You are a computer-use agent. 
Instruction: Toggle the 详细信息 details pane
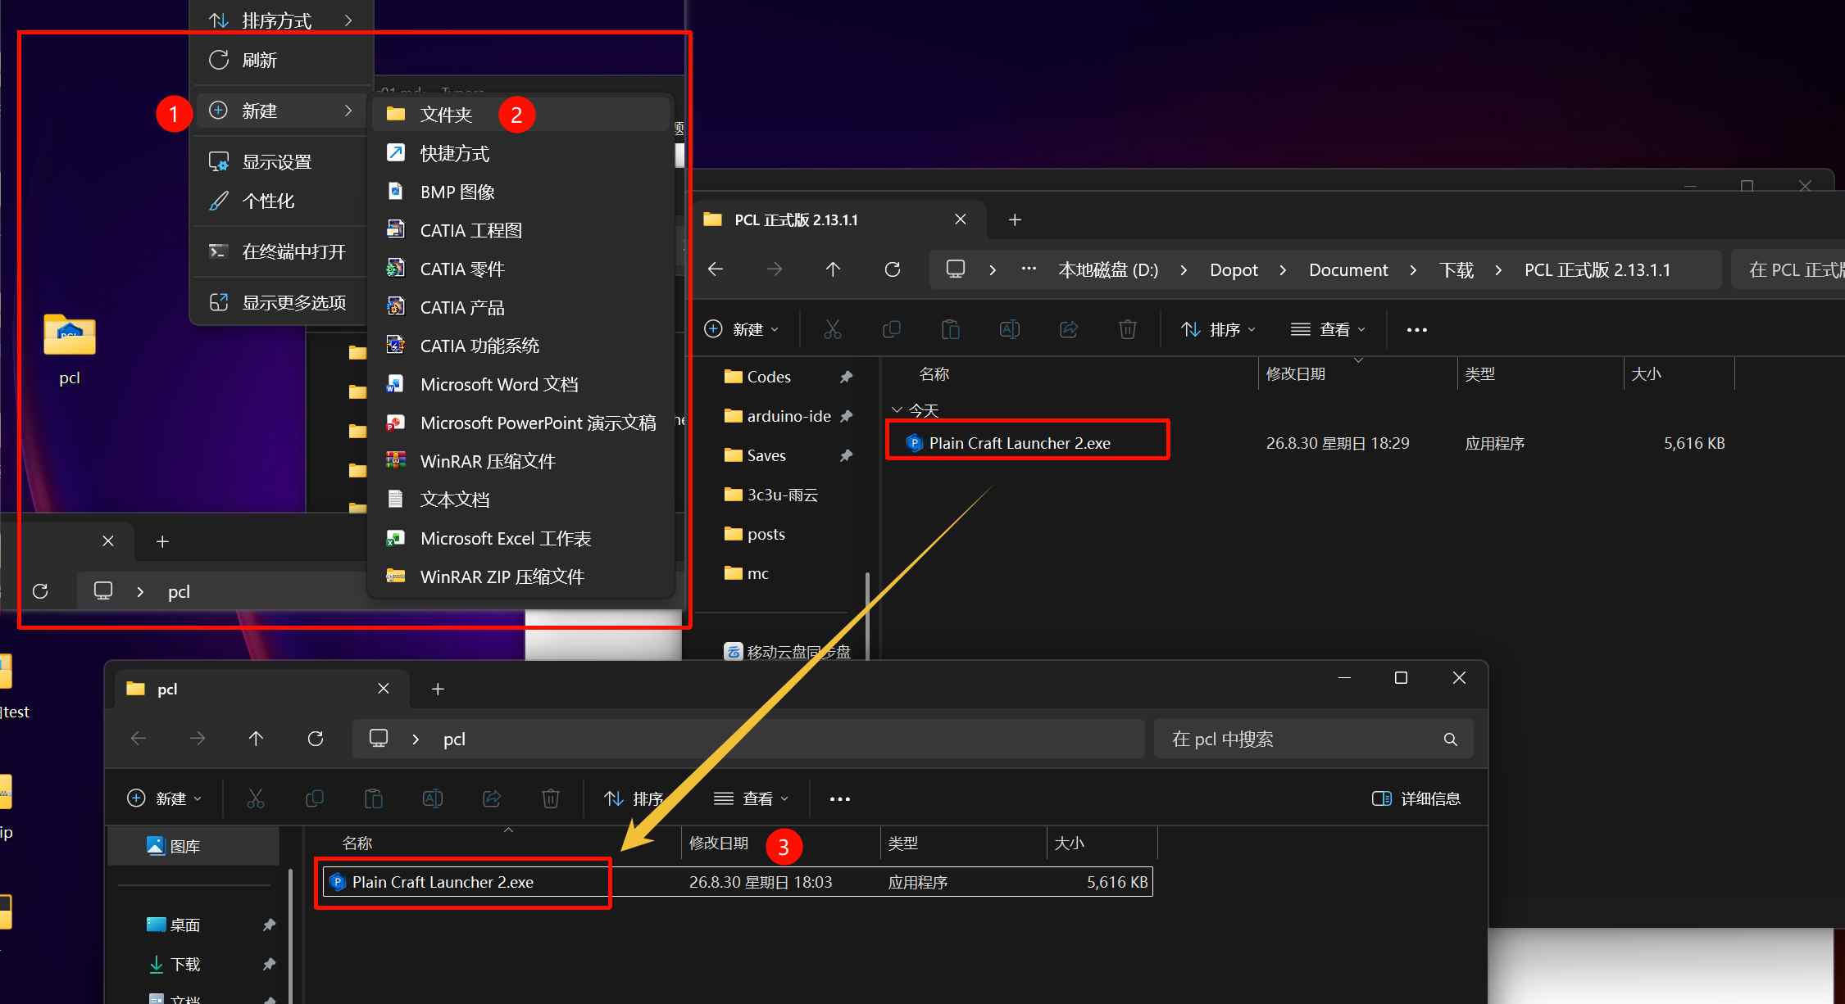tap(1416, 798)
